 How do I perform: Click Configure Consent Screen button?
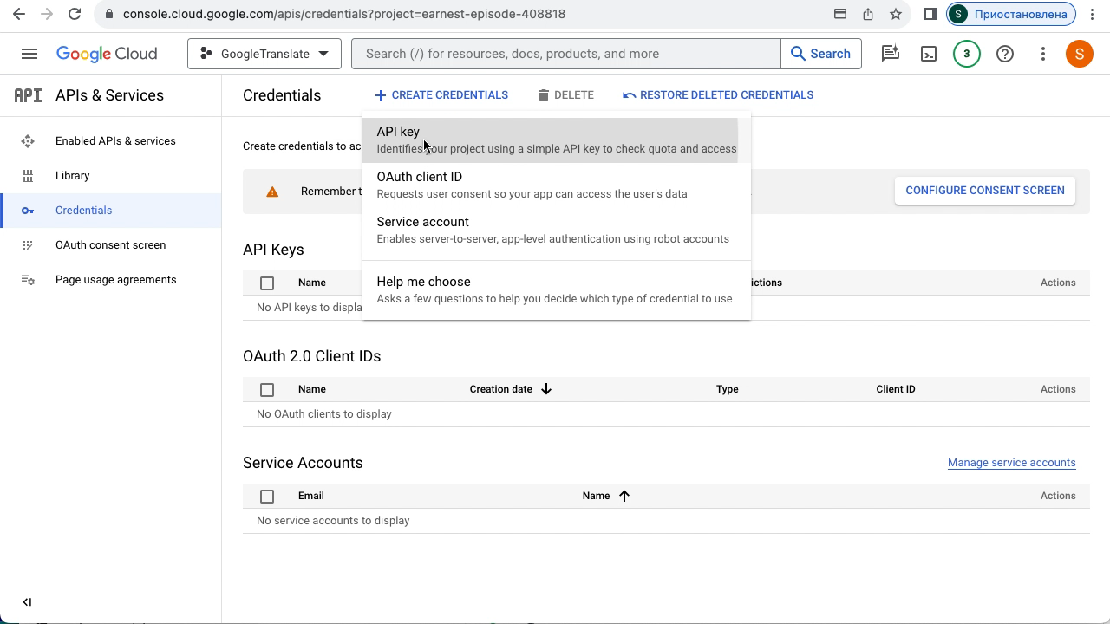click(x=984, y=191)
